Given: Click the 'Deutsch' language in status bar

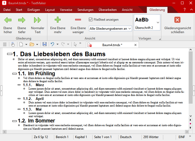Looking at the screenshot, I should click(126, 137).
